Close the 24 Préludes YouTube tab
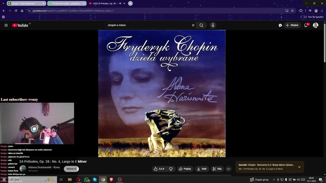This screenshot has height=183, width=326. (x=124, y=3)
